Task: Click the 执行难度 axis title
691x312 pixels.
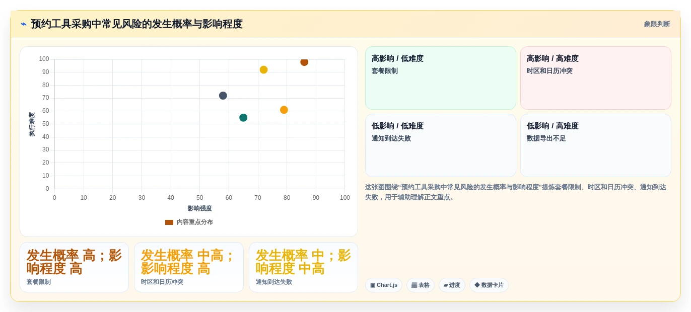Action: 32,124
